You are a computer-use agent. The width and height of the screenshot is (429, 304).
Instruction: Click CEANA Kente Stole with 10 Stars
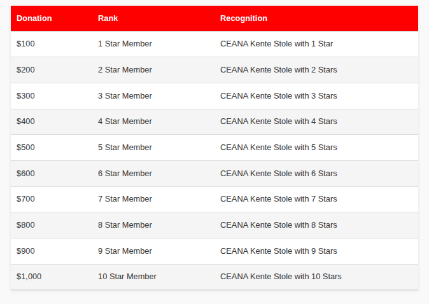281,277
